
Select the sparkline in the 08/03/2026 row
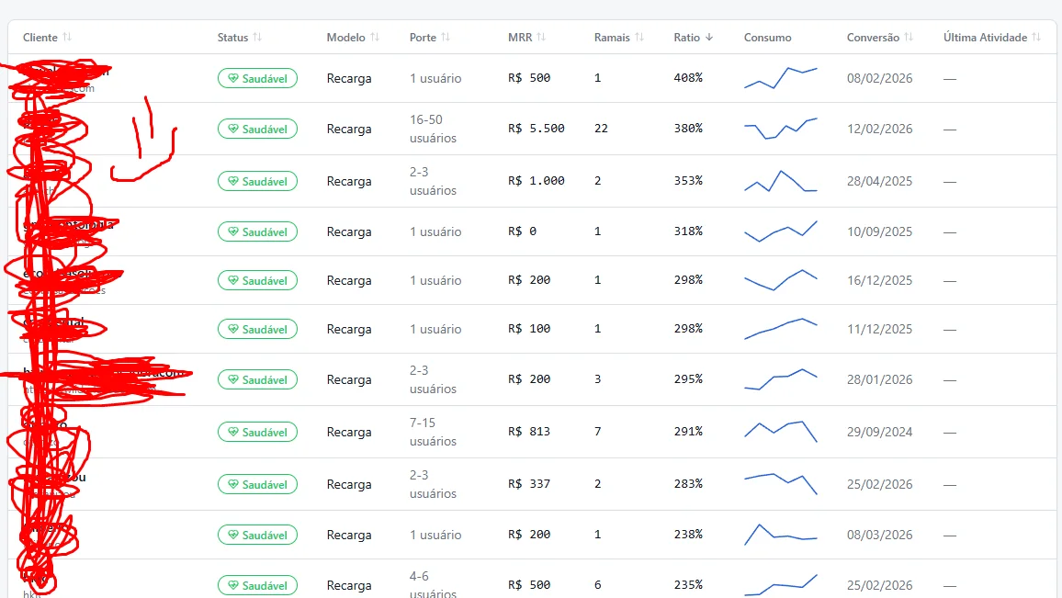pos(781,535)
